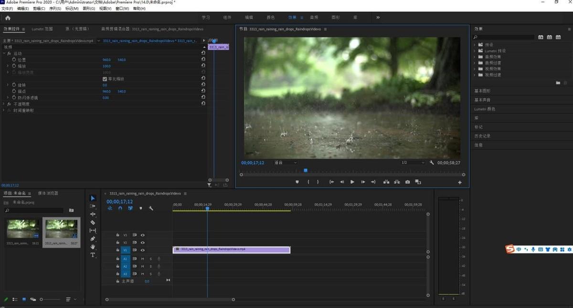Open the Program monitor button editor plus
This screenshot has height=308, width=573.
pyautogui.click(x=460, y=182)
